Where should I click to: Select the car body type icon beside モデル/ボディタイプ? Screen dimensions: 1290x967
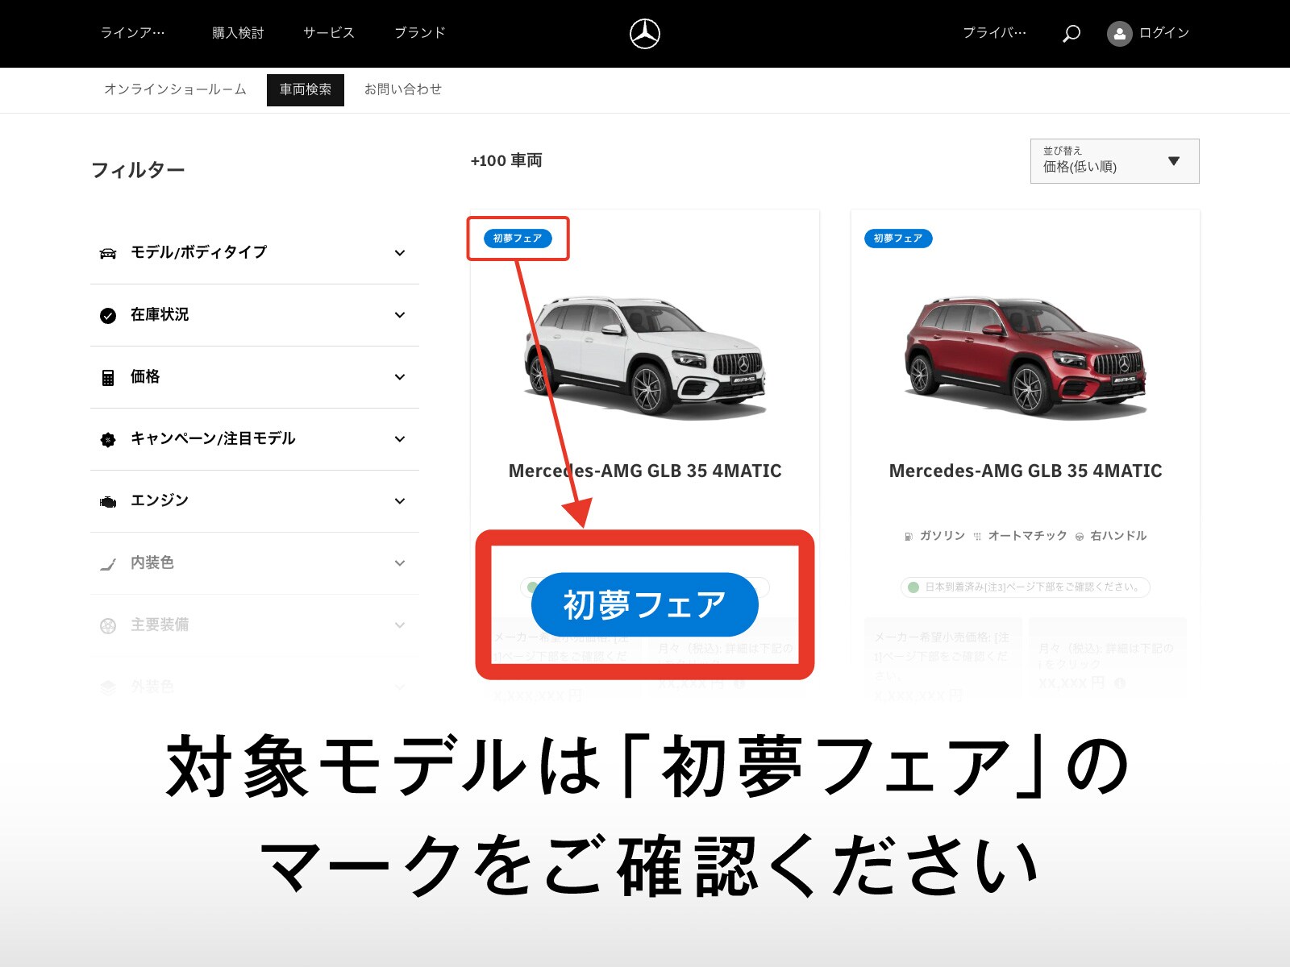[107, 252]
